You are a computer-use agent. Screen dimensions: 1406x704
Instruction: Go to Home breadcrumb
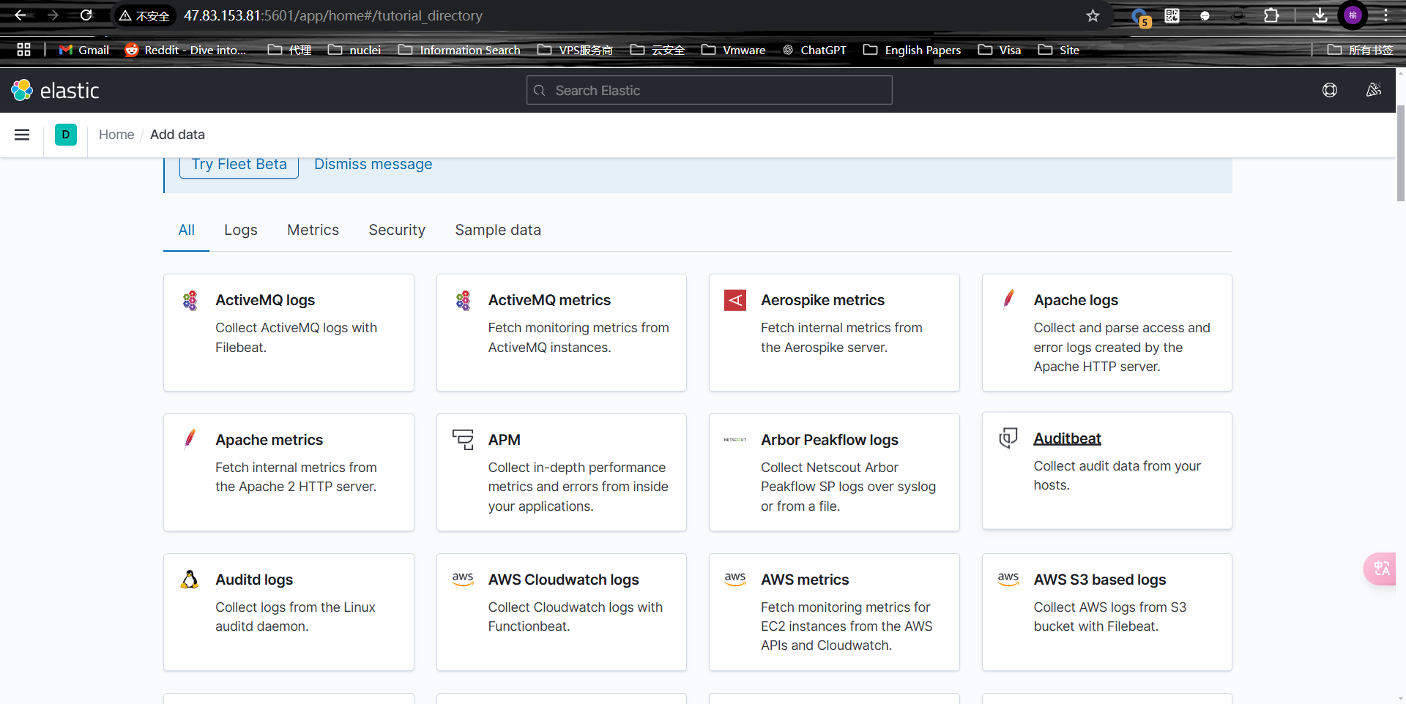(116, 135)
